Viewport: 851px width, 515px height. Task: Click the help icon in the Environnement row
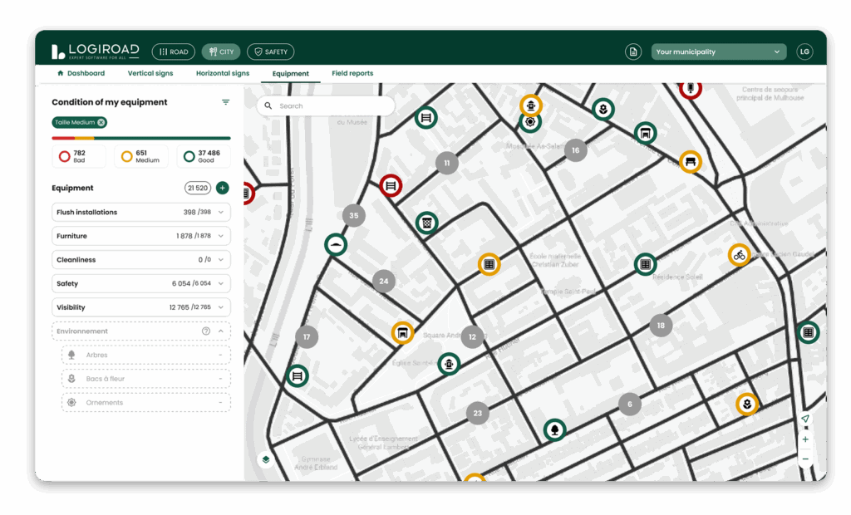[x=206, y=331]
